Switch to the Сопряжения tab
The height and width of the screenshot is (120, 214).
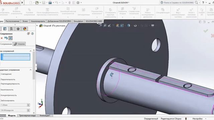[x=6, y=44]
